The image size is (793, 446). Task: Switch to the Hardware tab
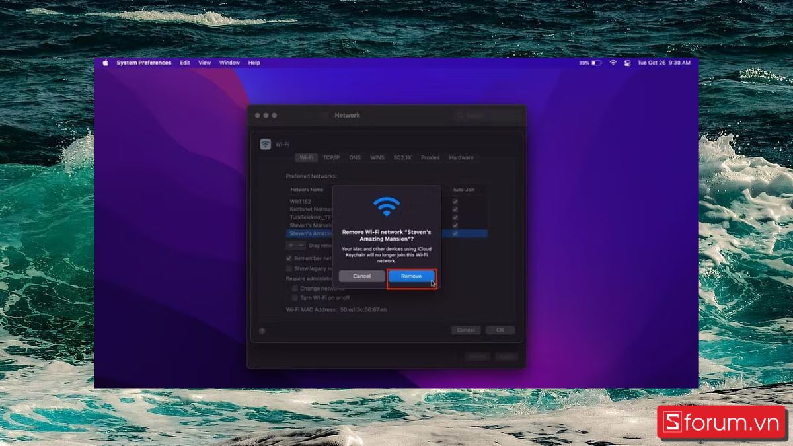pyautogui.click(x=461, y=158)
